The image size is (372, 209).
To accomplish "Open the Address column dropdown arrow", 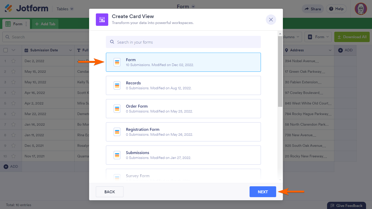I will (x=330, y=50).
